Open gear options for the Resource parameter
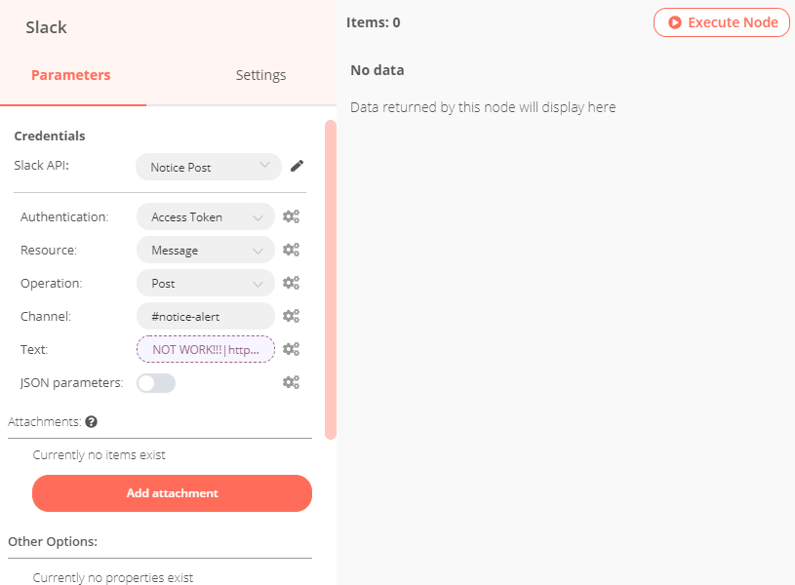The image size is (795, 585). pos(291,251)
